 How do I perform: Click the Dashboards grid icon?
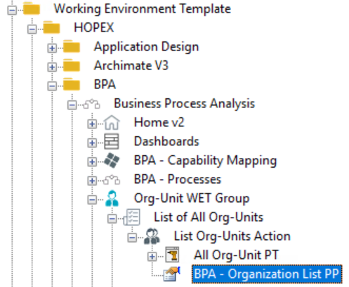tap(112, 142)
